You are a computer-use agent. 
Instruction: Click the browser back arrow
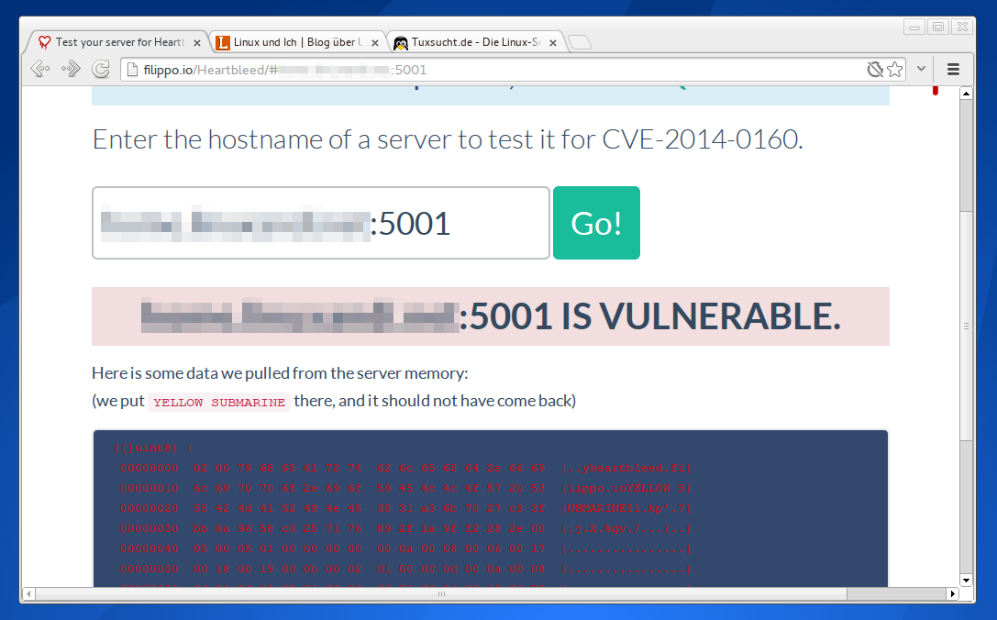coord(39,69)
